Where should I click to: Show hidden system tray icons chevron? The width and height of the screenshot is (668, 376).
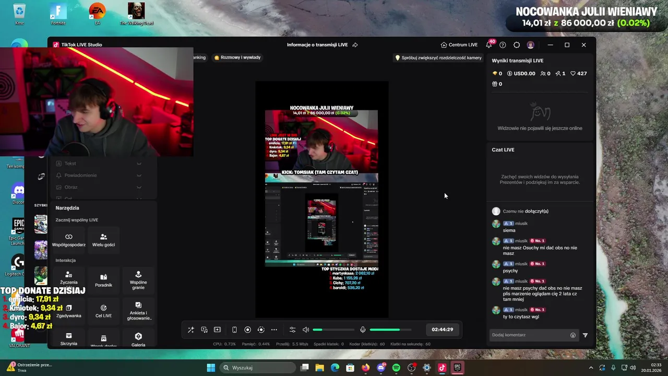(x=591, y=368)
